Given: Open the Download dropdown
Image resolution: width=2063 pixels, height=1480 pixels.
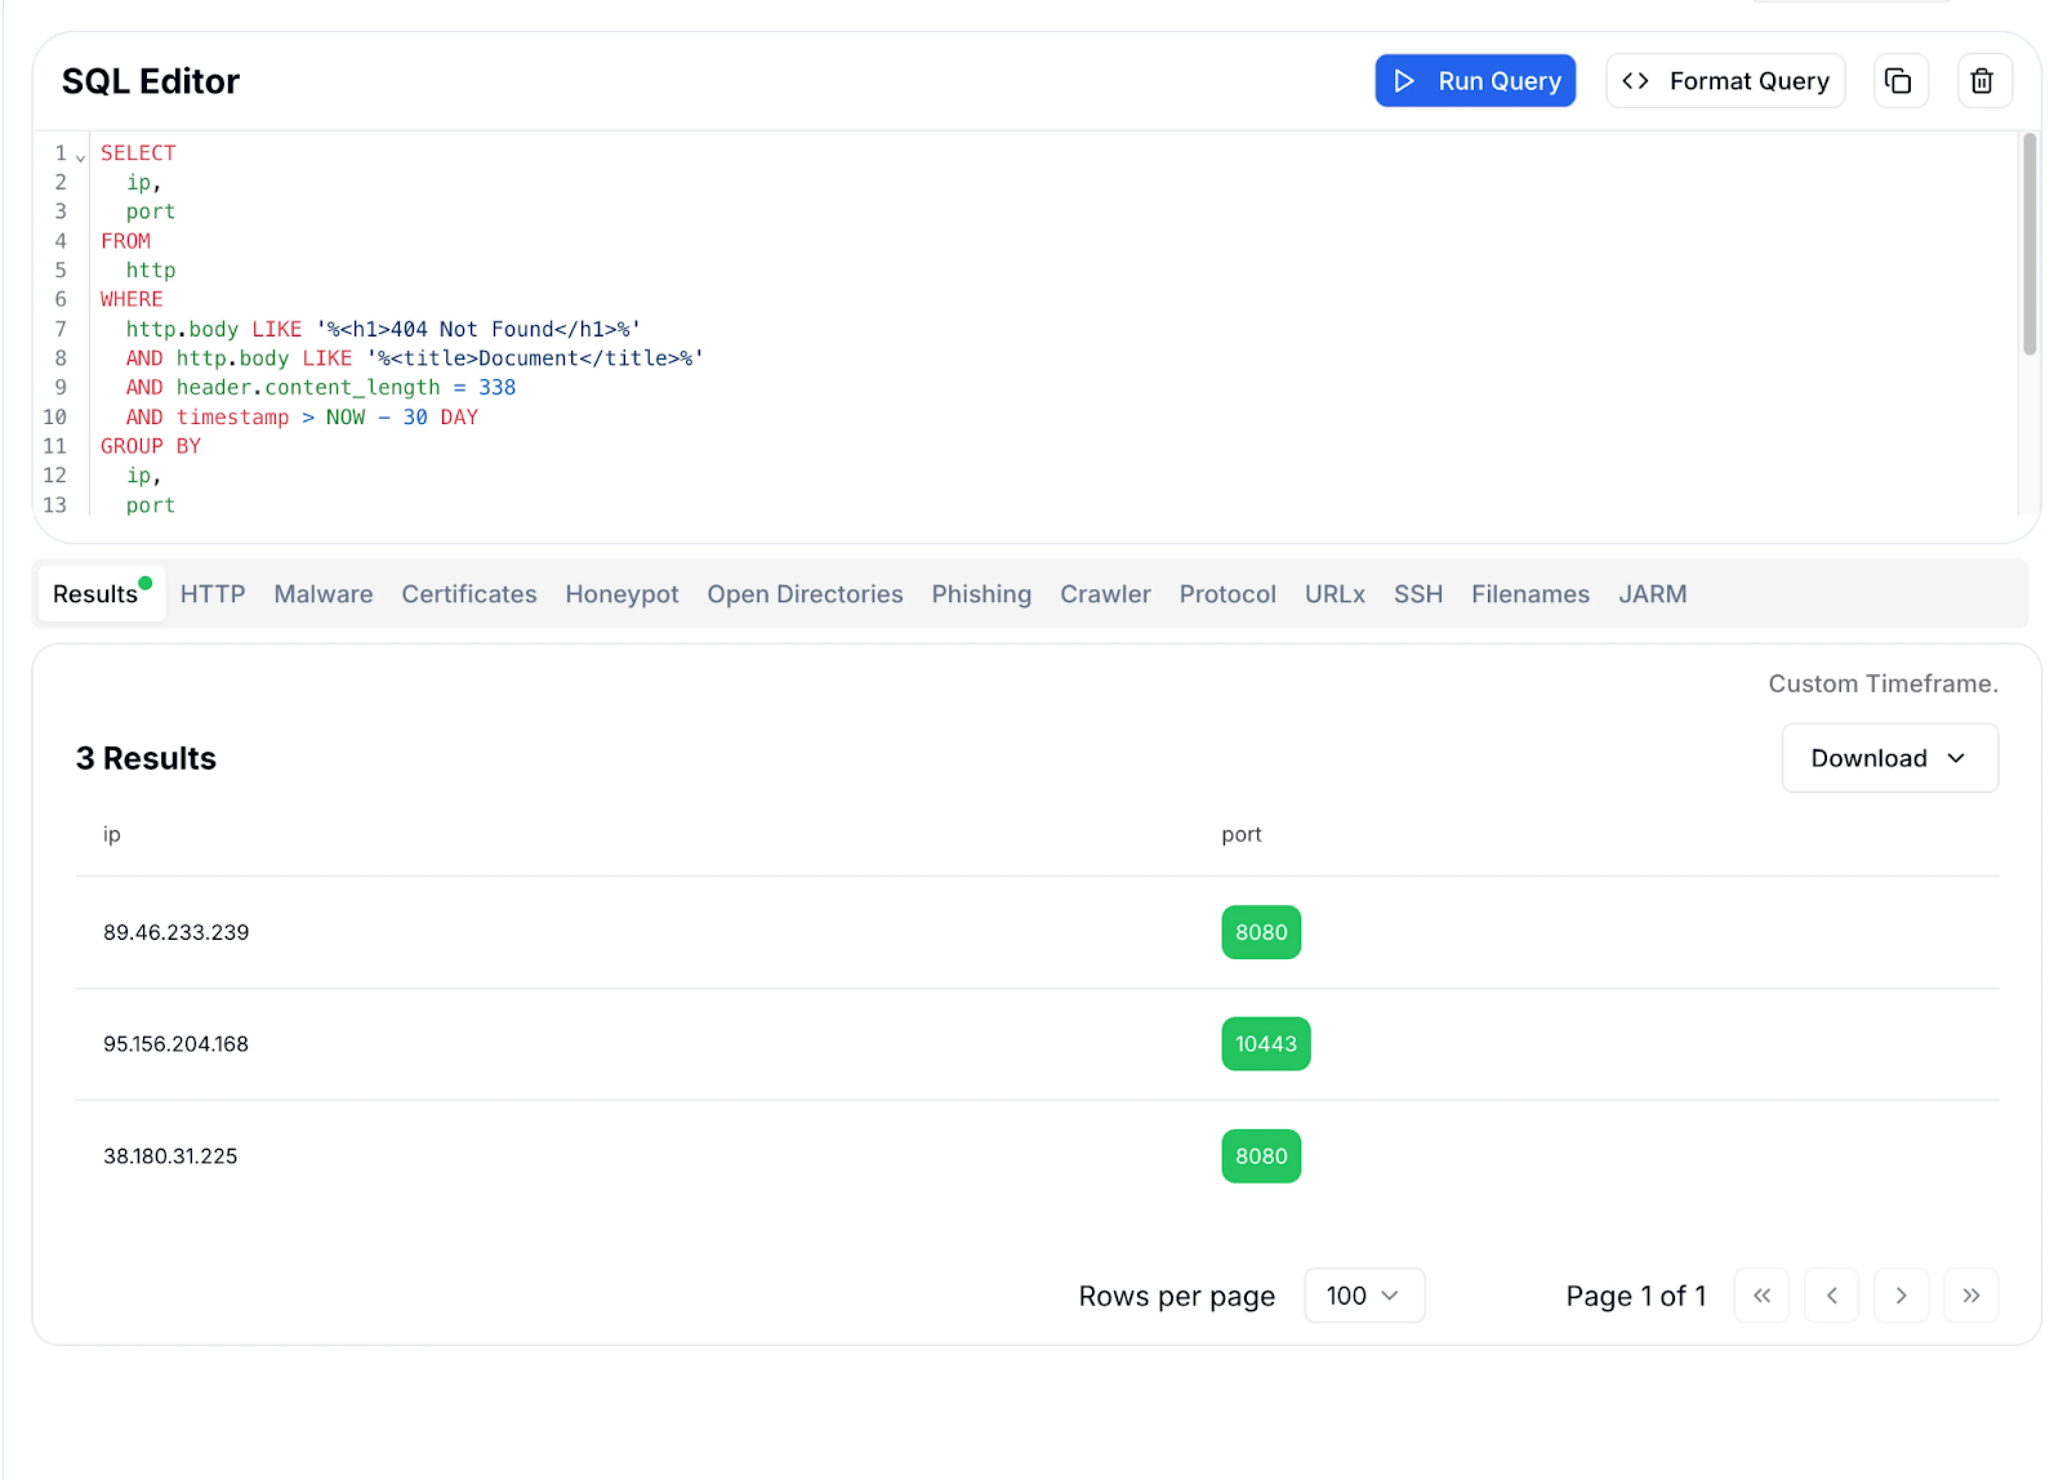Looking at the screenshot, I should (1889, 758).
